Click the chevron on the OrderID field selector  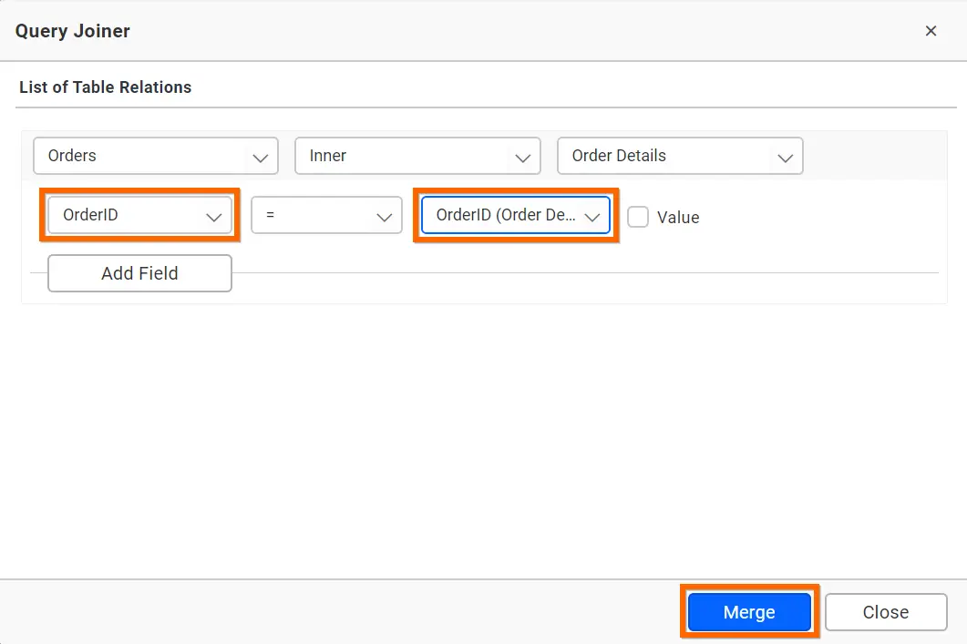214,215
